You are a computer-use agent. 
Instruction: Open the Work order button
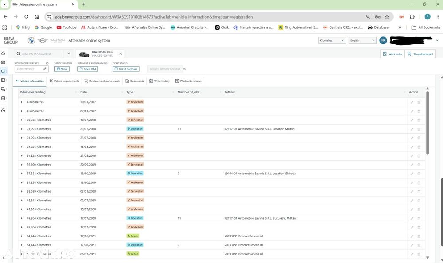392,54
